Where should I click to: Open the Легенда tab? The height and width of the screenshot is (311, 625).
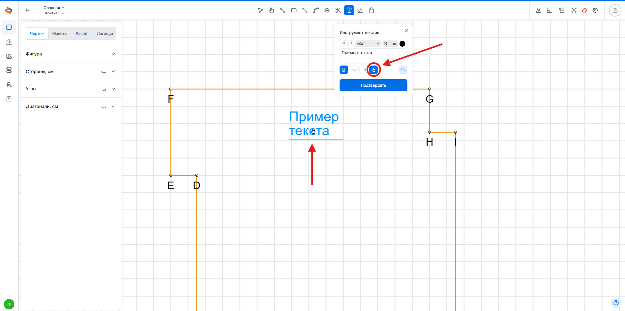coord(105,34)
